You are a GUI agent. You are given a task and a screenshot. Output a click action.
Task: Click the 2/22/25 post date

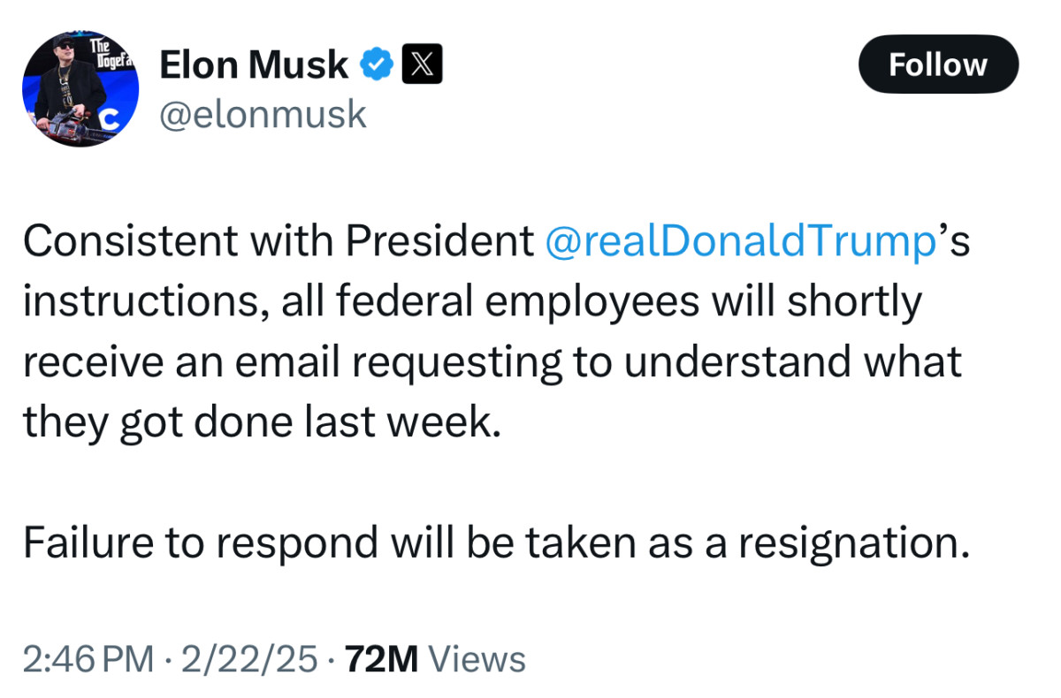click(x=248, y=659)
